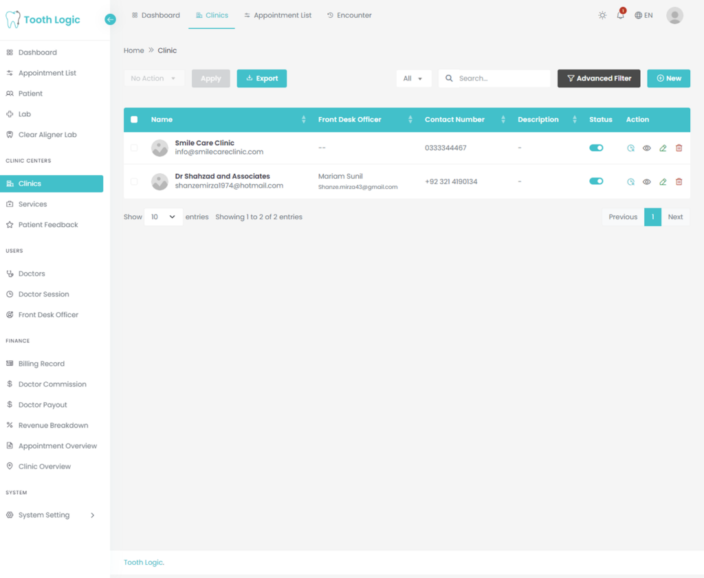Sort by Description column arrows
The height and width of the screenshot is (578, 704).
(x=574, y=120)
